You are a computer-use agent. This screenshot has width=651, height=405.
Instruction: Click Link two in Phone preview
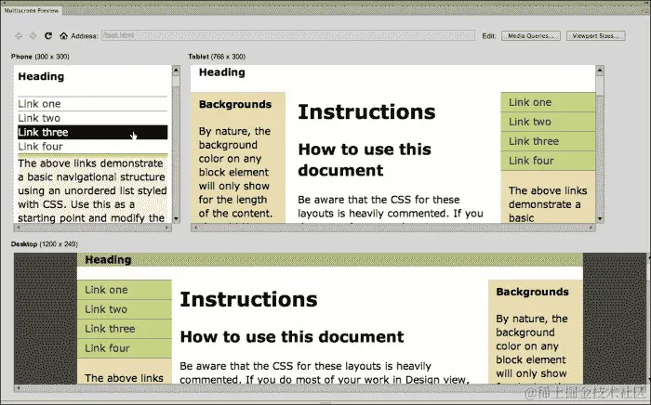92,118
